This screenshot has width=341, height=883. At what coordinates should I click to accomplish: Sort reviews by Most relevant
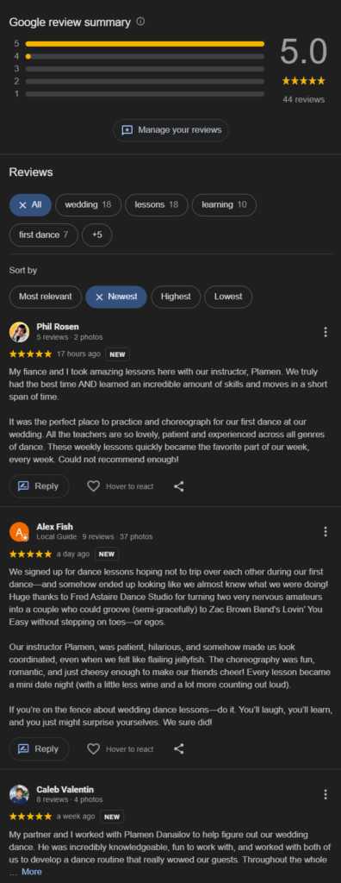pyautogui.click(x=46, y=297)
